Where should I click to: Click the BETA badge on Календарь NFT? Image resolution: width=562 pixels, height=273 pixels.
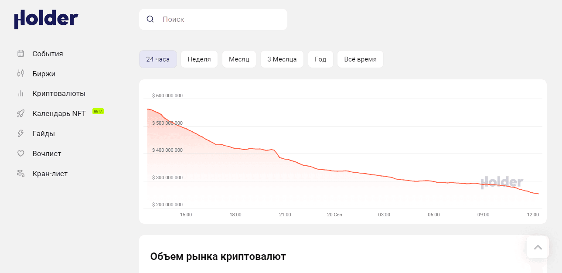(98, 111)
